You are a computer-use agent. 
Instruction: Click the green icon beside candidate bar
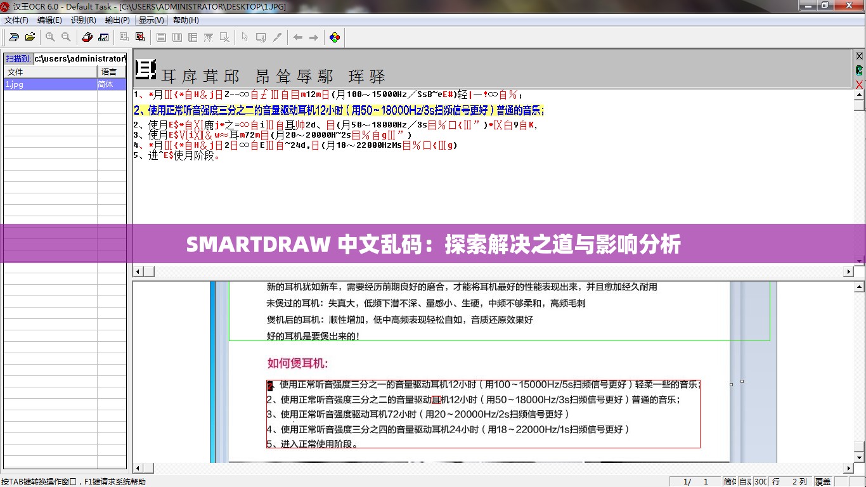(x=859, y=70)
